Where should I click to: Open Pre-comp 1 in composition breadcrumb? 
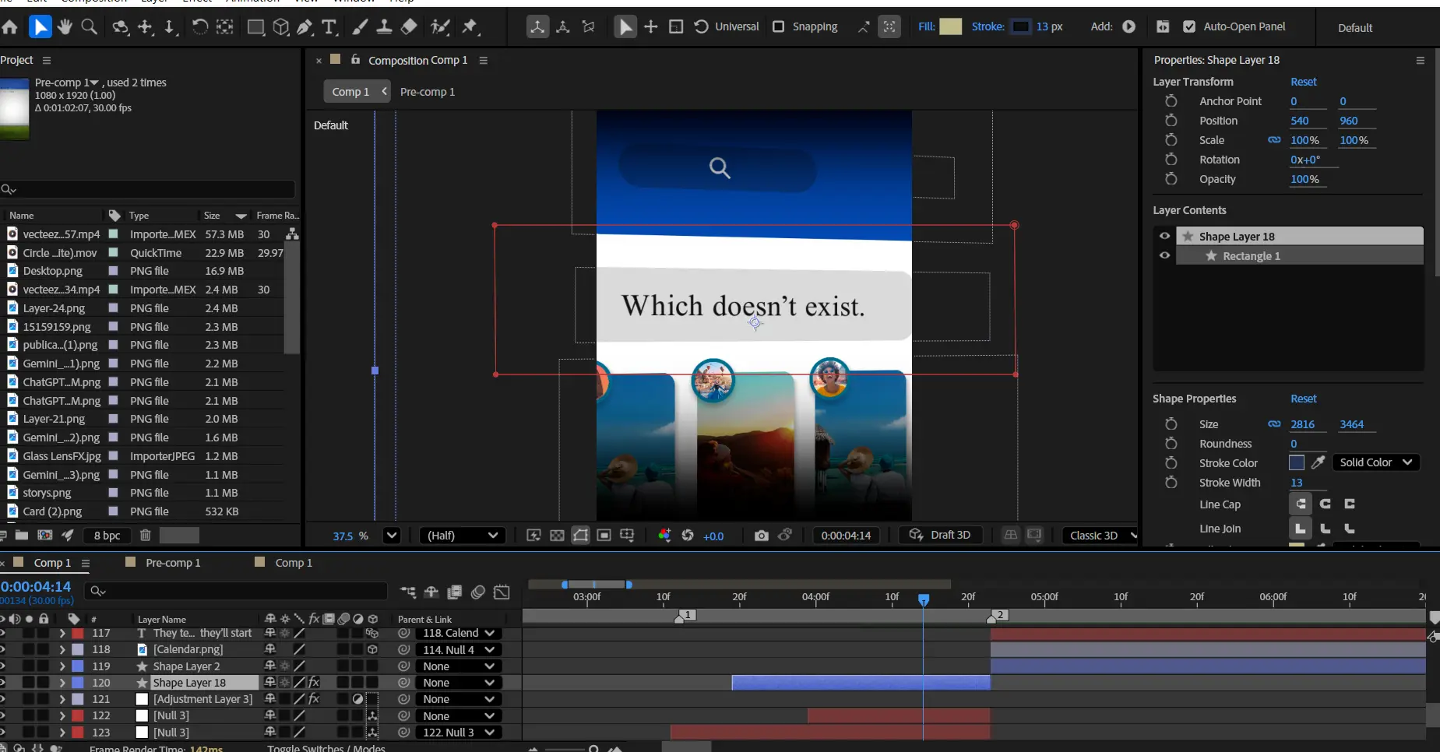coord(427,92)
